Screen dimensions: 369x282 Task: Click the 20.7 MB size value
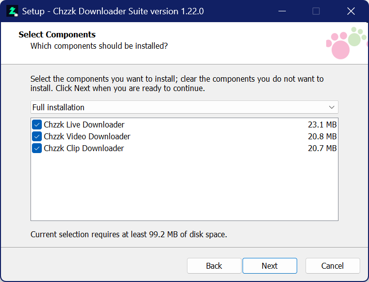click(x=322, y=148)
